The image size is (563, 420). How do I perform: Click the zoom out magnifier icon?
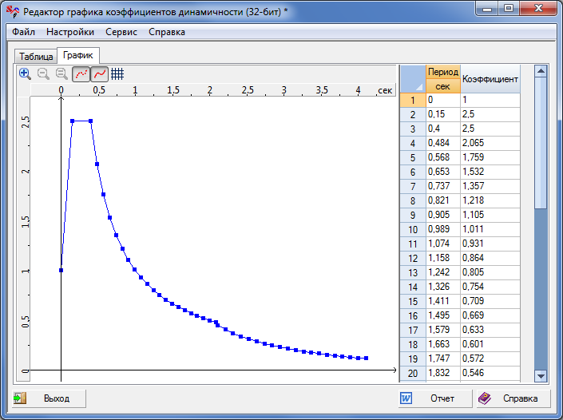point(43,73)
